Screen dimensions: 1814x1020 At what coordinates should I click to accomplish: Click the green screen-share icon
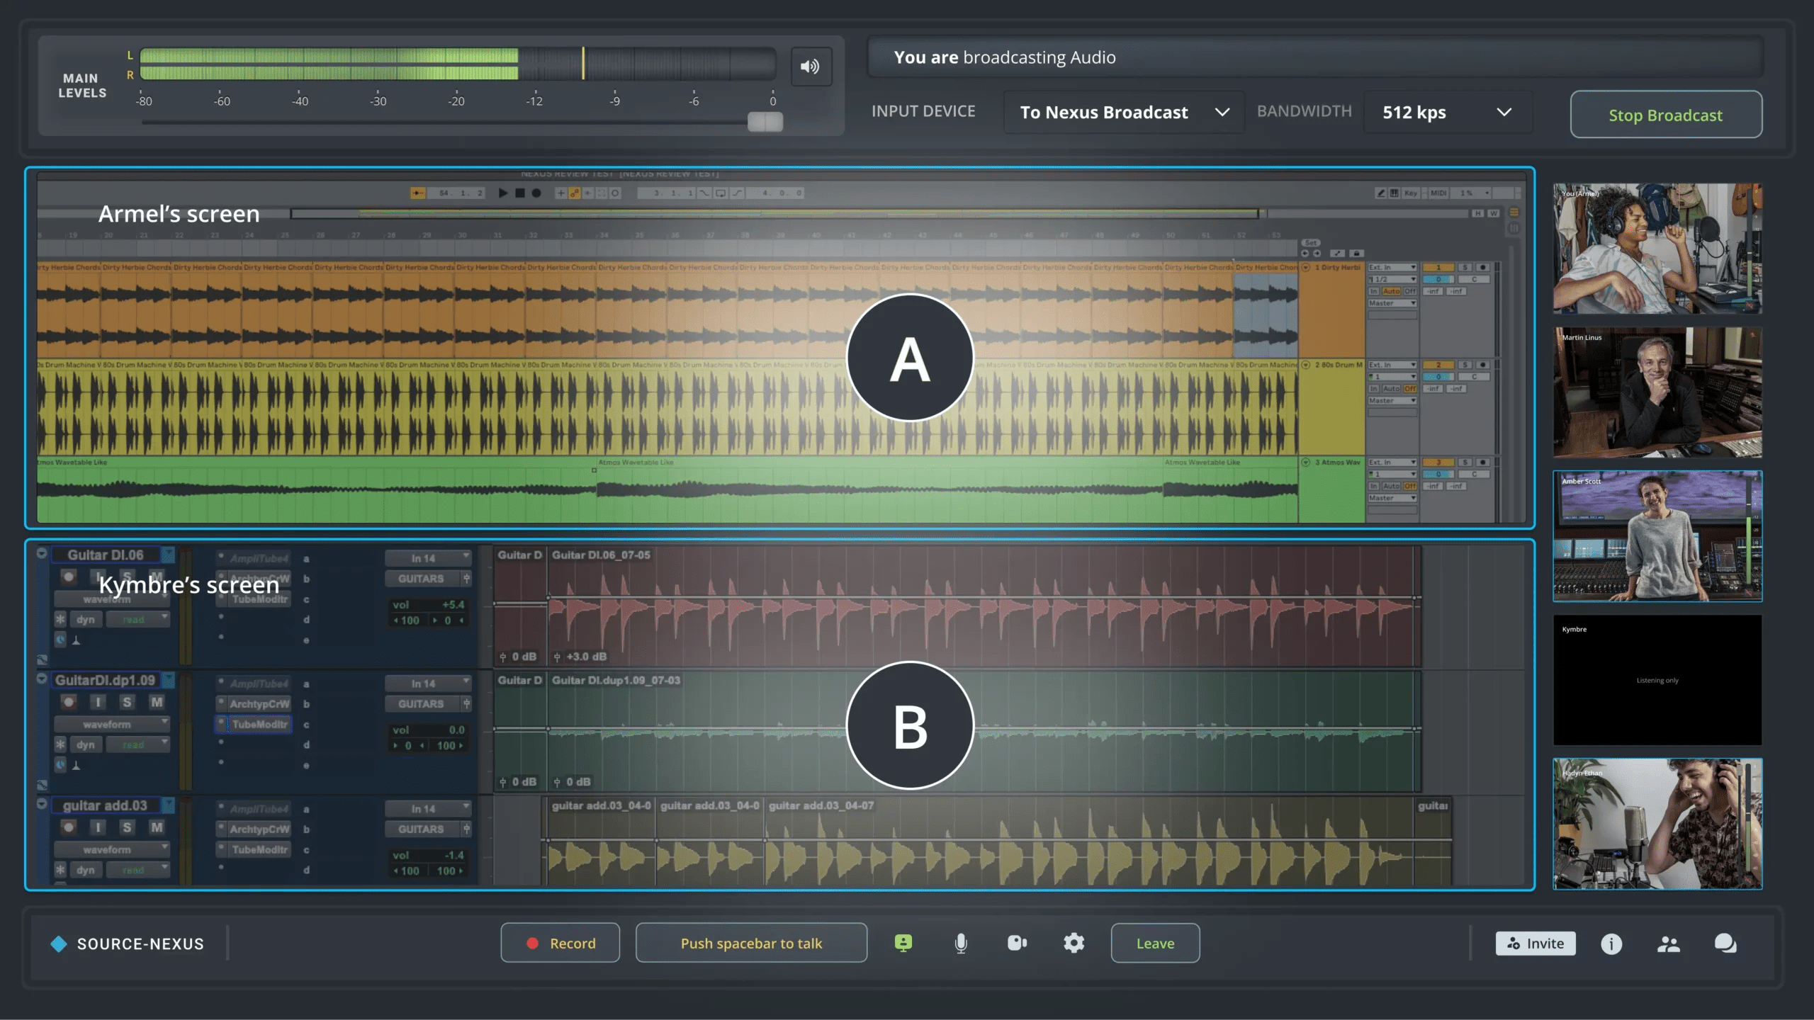pyautogui.click(x=903, y=943)
